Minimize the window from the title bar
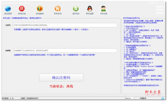The width and height of the screenshot is (167, 101). click(161, 3)
